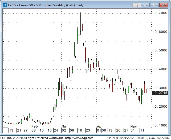Click the status text 'EPCIV,D | 05/15/2020 14:41:19, CQG 20.12.8066'

coord(139,138)
